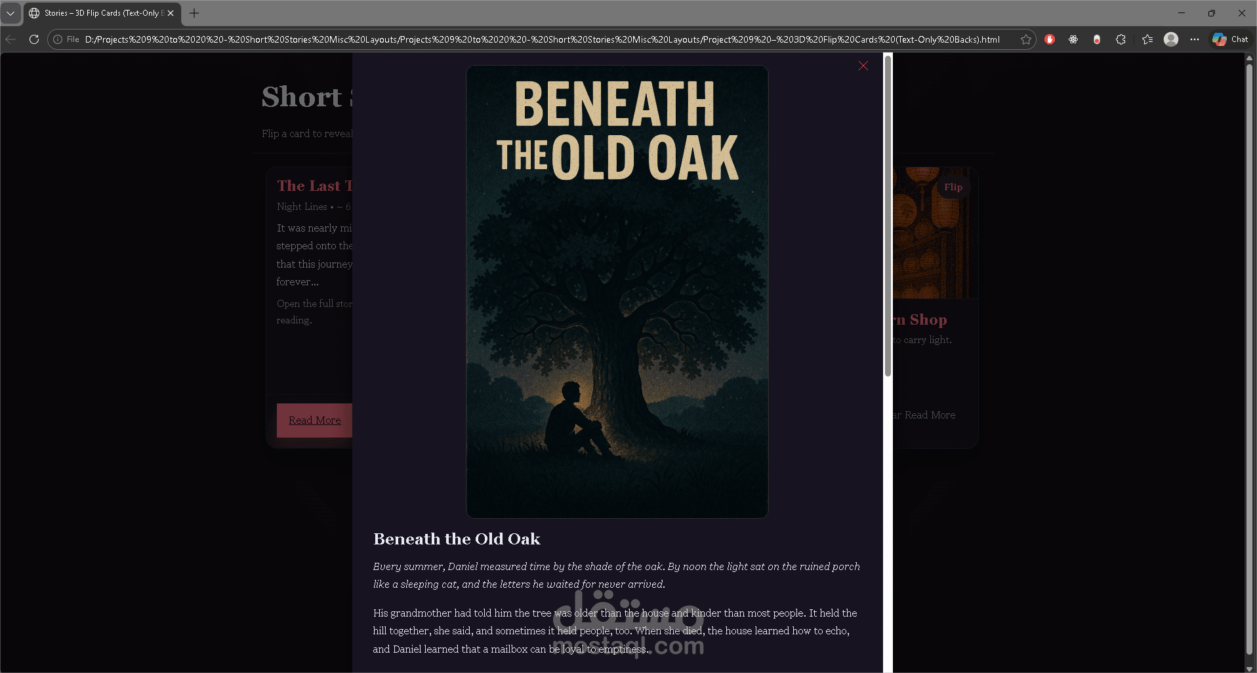Open the tab list dropdown chevron
Screen dimensions: 1257x673
(10, 13)
